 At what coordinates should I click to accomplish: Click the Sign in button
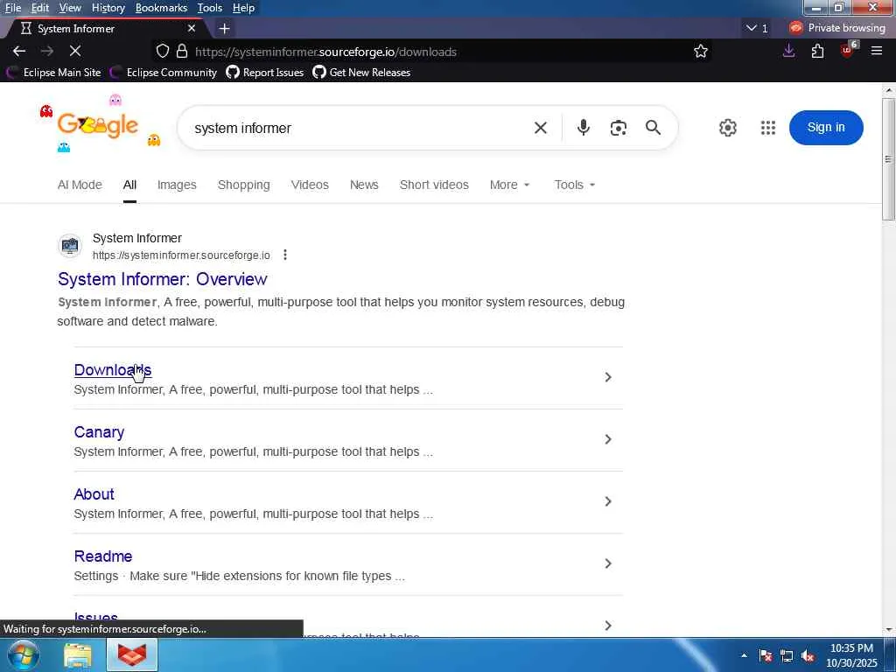826,128
